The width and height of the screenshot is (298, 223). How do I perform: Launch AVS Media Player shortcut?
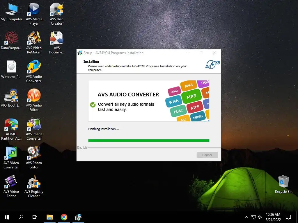click(34, 14)
